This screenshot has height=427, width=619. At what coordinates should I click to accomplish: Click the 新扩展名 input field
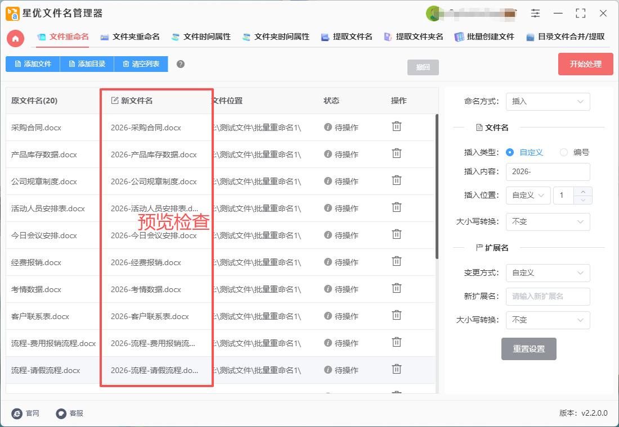[548, 297]
